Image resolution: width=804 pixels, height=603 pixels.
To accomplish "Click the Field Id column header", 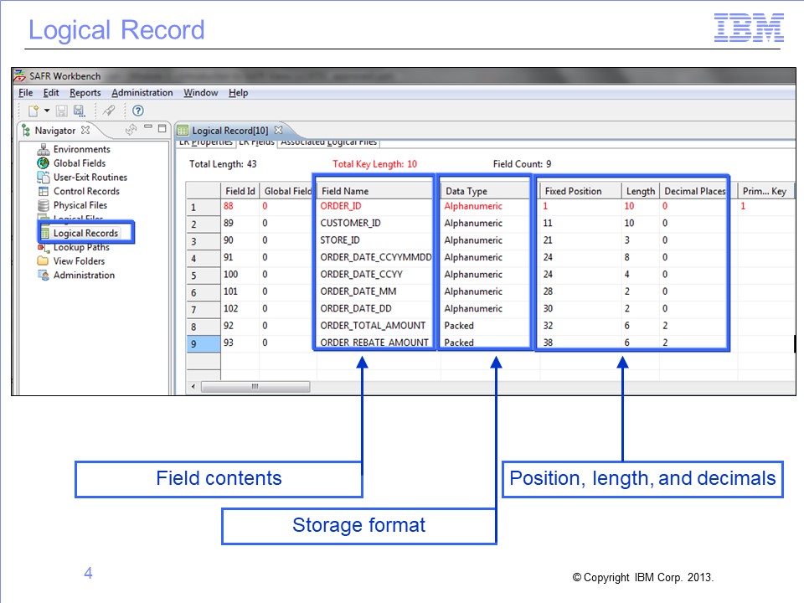I will click(240, 191).
